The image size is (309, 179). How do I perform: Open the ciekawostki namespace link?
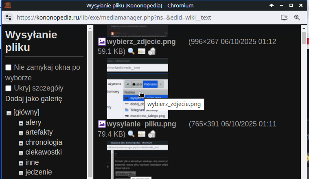43,152
